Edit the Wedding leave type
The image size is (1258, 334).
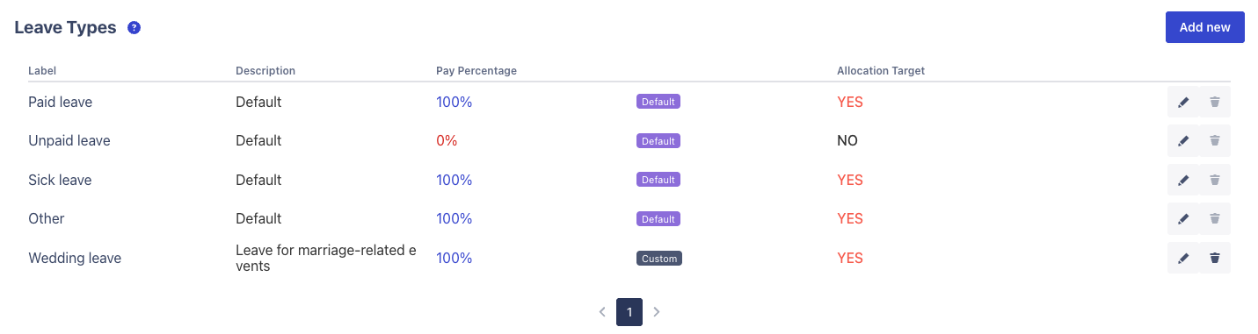pyautogui.click(x=1183, y=258)
